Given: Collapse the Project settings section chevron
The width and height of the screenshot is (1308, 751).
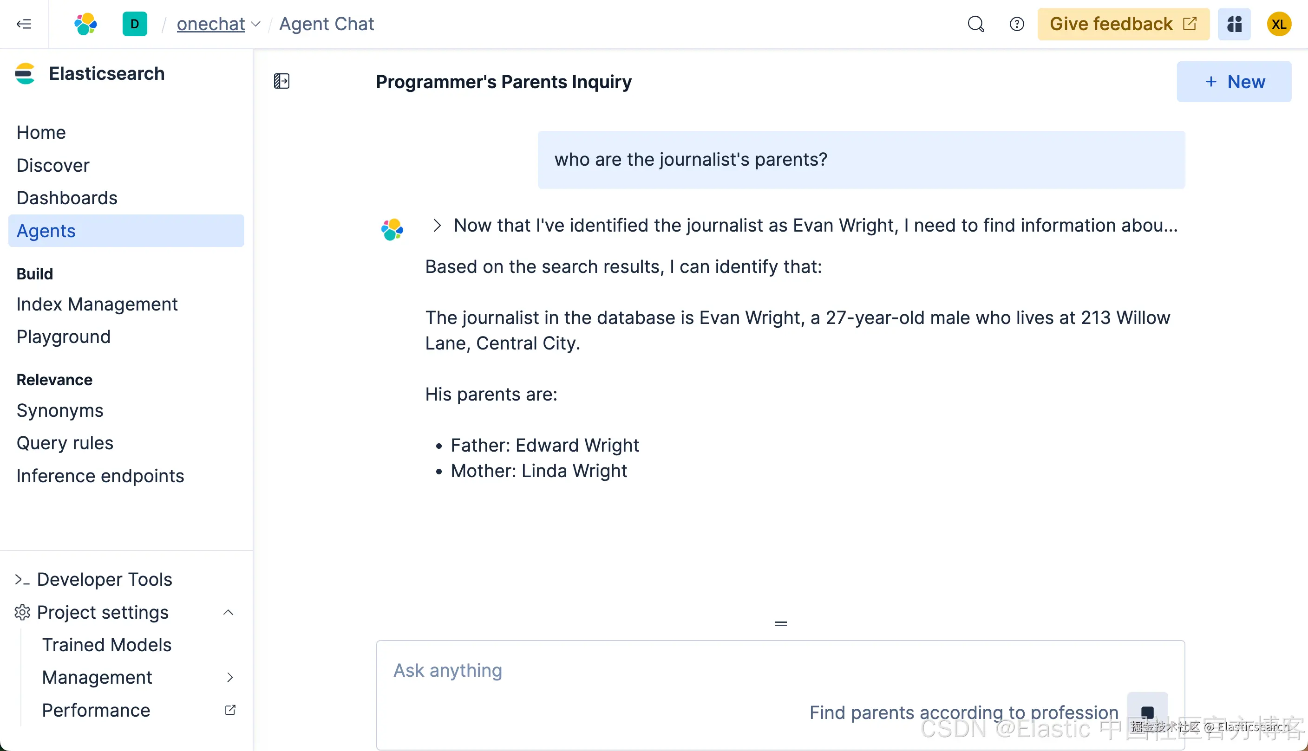Looking at the screenshot, I should (228, 612).
